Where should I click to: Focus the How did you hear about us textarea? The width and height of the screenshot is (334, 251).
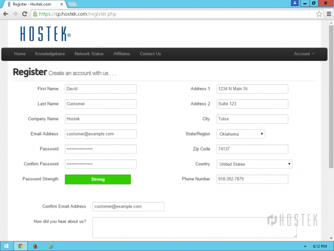pyautogui.click(x=194, y=228)
